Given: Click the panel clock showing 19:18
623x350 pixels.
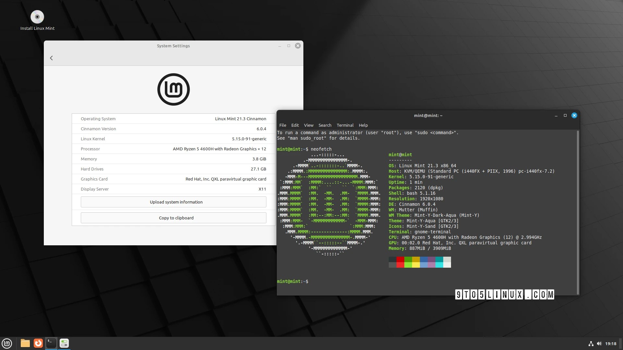Looking at the screenshot, I should click(611, 344).
